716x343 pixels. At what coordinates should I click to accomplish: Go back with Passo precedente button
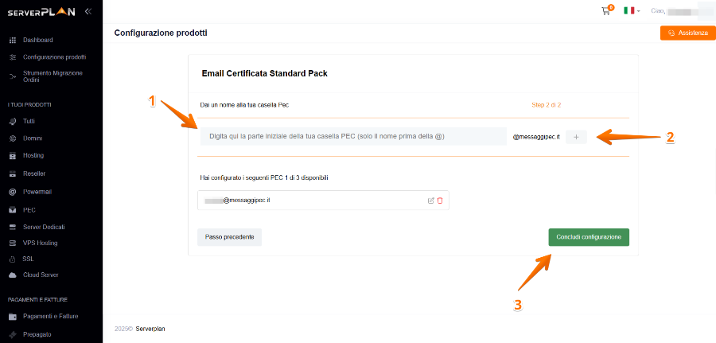coord(229,237)
